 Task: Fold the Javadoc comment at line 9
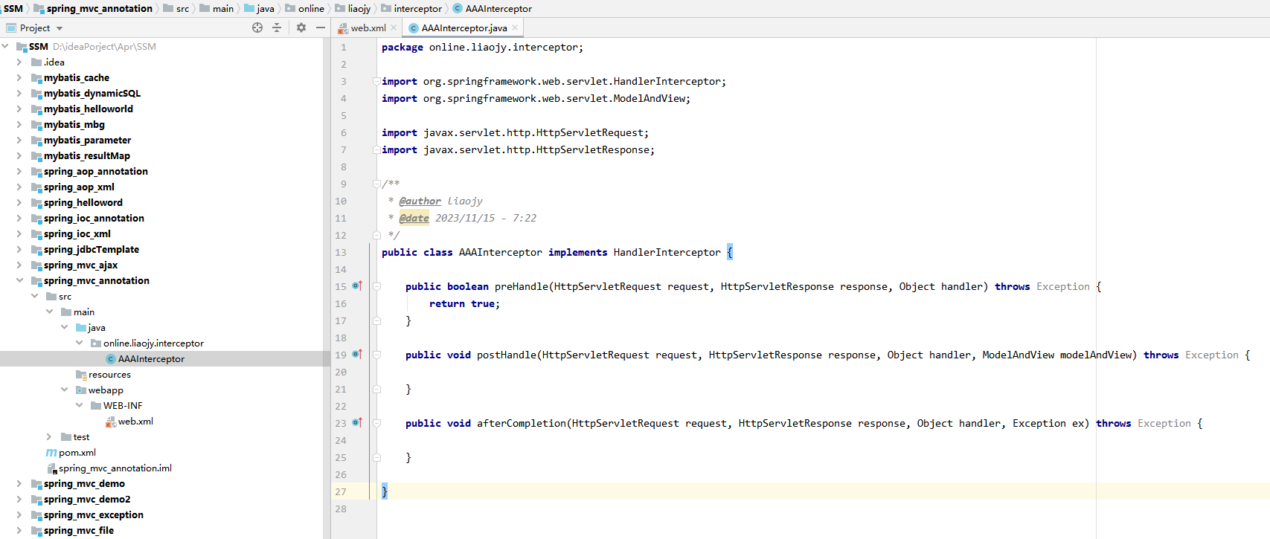376,184
